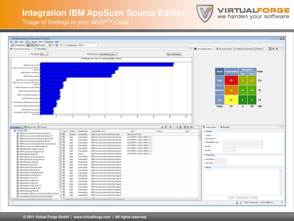Select the Medium severity AuthCheck.Alias row
Image resolution: width=294 pixels, height=221 pixels.
tap(130, 134)
